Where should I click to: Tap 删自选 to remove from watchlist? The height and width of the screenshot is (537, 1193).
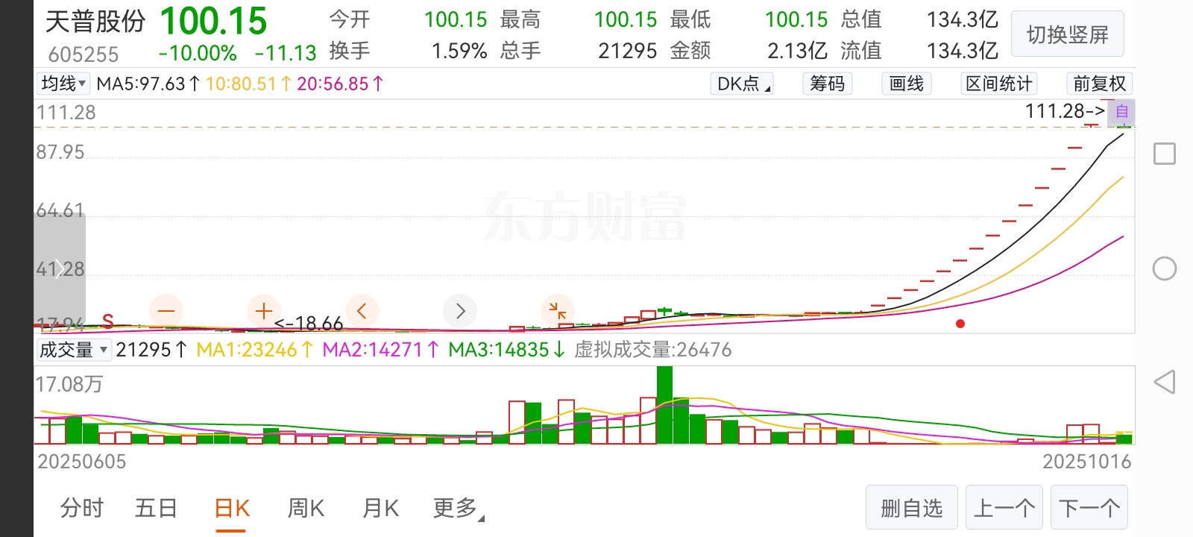(911, 509)
